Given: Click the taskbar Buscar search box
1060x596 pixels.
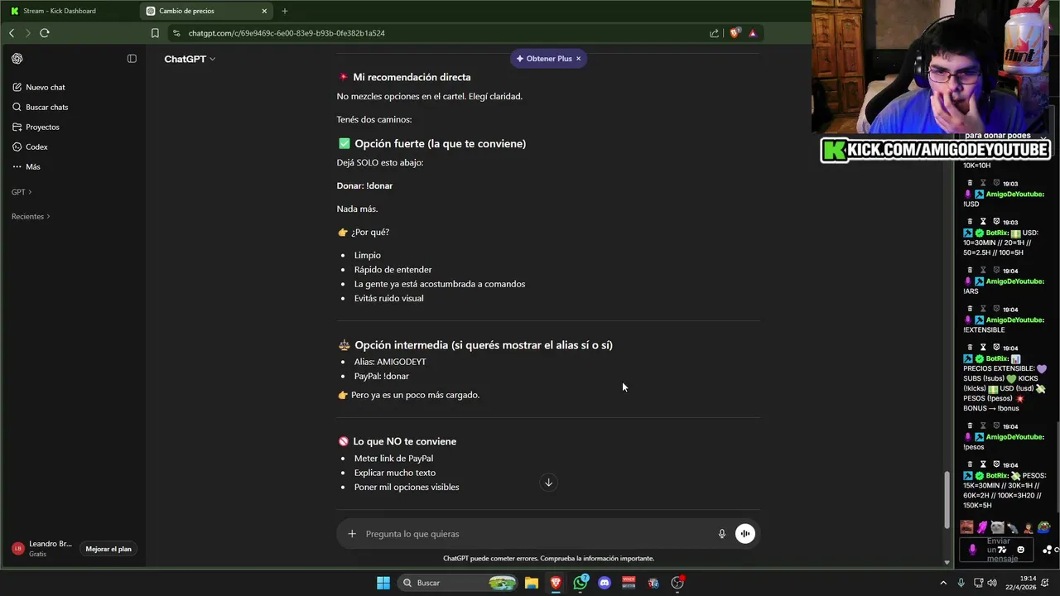Looking at the screenshot, I should pos(458,583).
